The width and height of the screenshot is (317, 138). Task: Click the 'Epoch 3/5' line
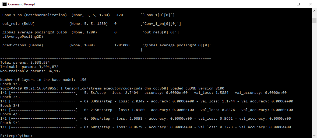[10, 106]
